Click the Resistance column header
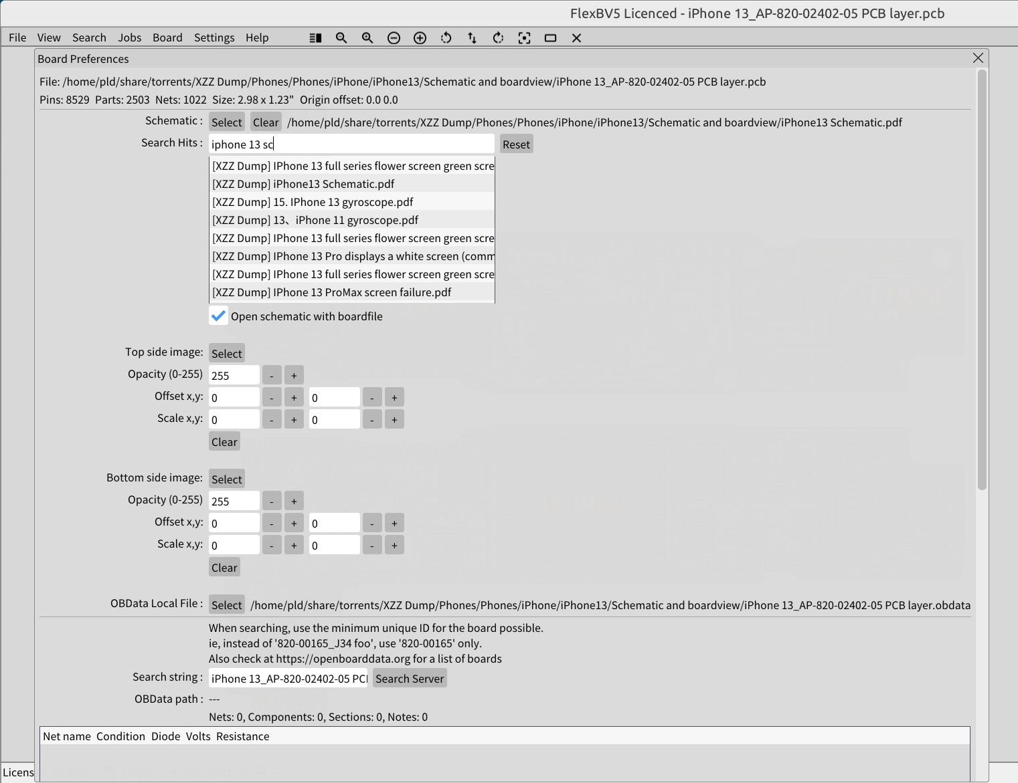 (x=243, y=736)
